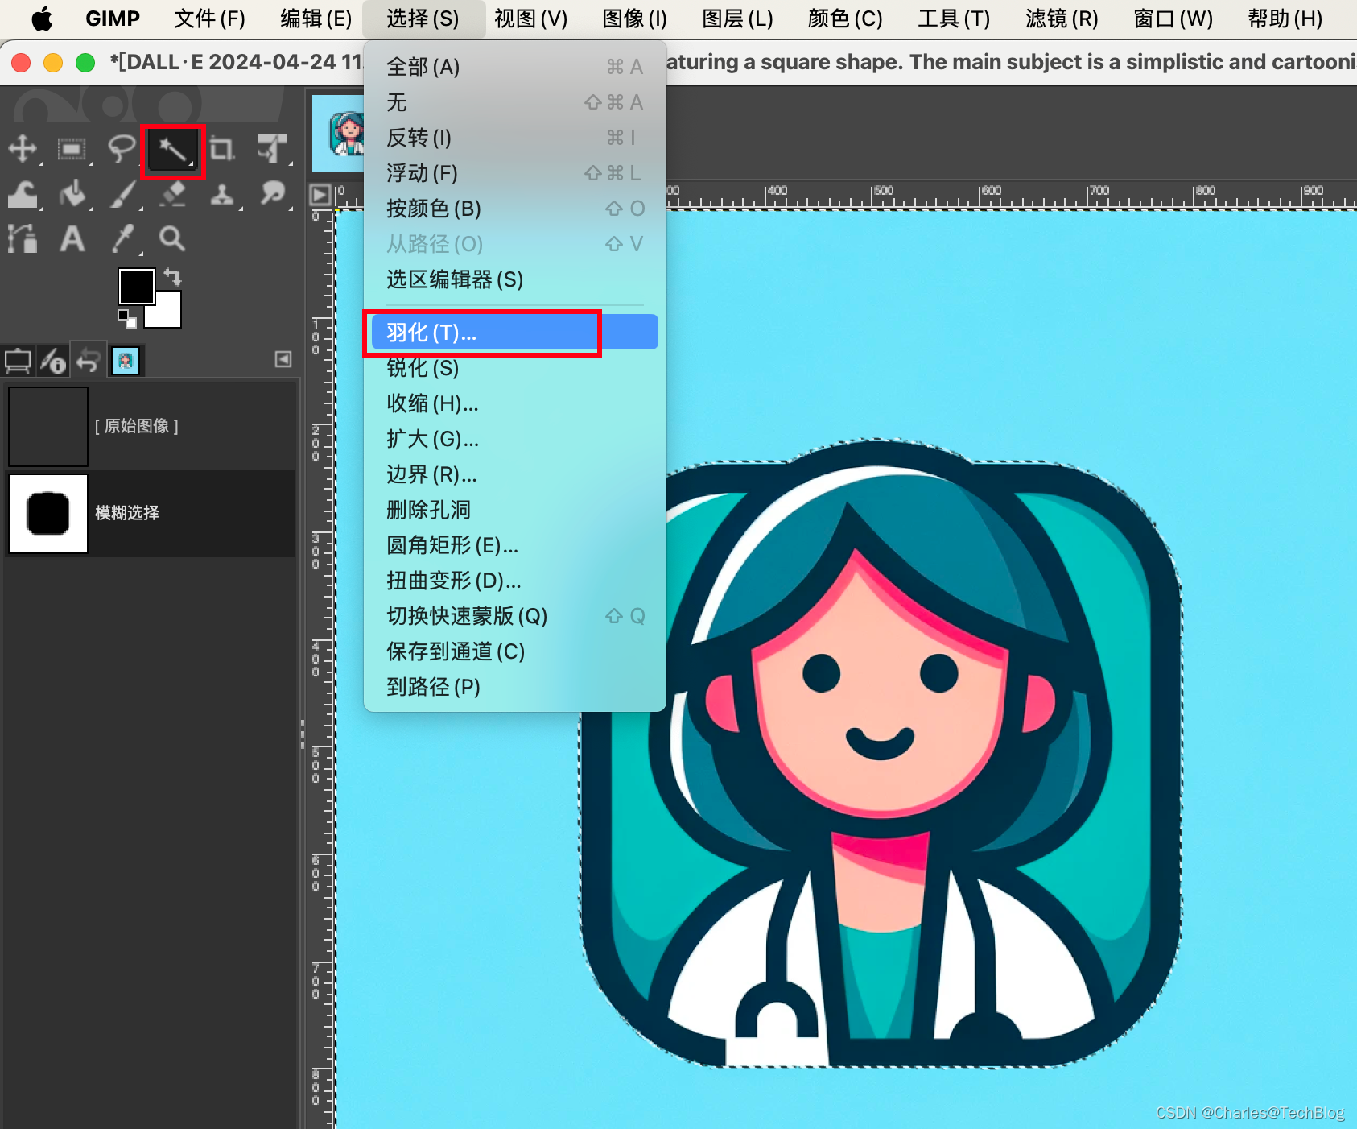The image size is (1357, 1129).
Task: Select the Free Select lasso tool
Action: click(x=122, y=149)
